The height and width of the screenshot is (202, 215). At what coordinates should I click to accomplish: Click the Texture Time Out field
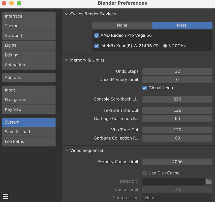tap(177, 110)
